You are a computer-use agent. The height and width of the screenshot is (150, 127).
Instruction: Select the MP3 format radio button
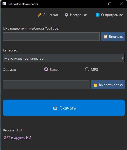tap(87, 69)
